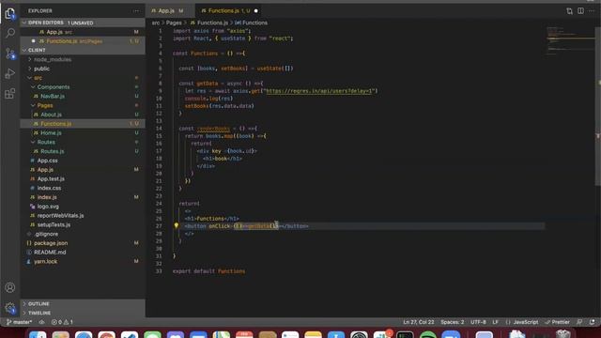This screenshot has width=601, height=338.
Task: Open Home.js file
Action: (51, 133)
